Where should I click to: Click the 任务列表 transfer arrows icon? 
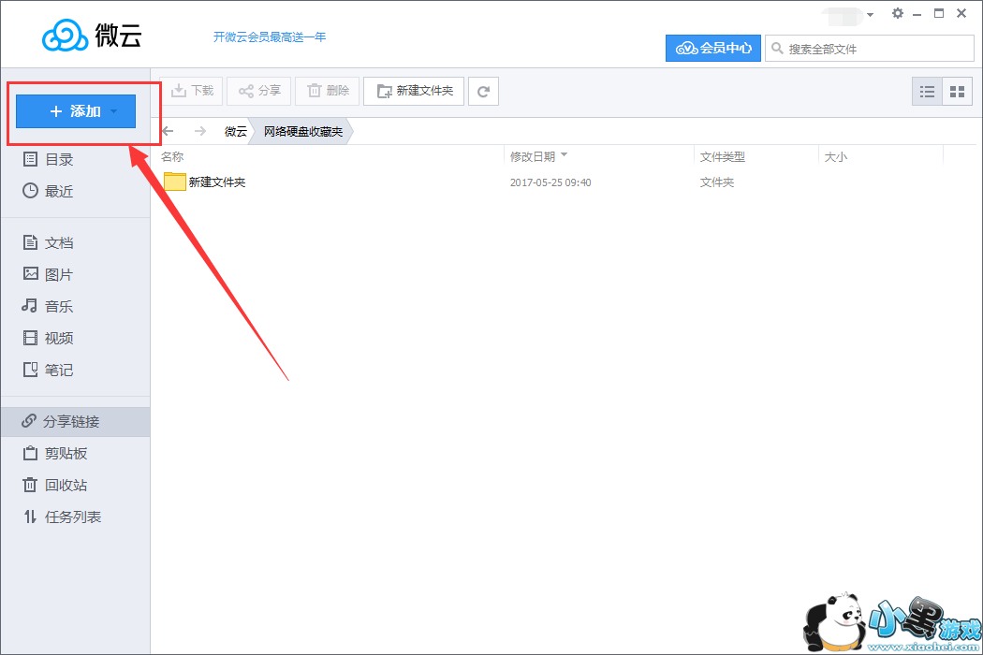pyautogui.click(x=30, y=517)
